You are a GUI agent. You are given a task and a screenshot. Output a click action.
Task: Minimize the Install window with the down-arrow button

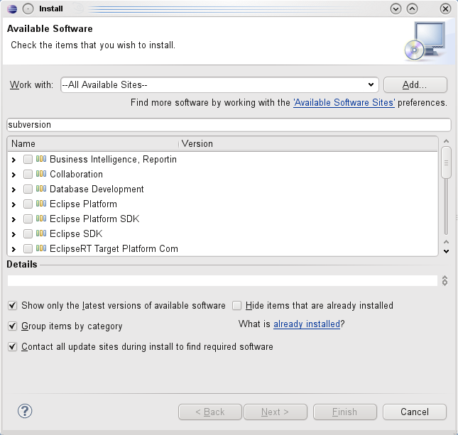click(x=396, y=9)
